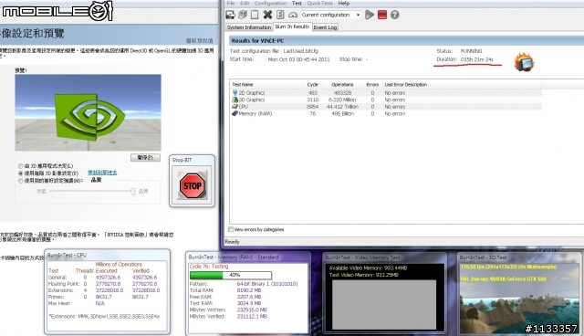Click the green play start tests icon
Screen dimensions: 584x336
369,15
